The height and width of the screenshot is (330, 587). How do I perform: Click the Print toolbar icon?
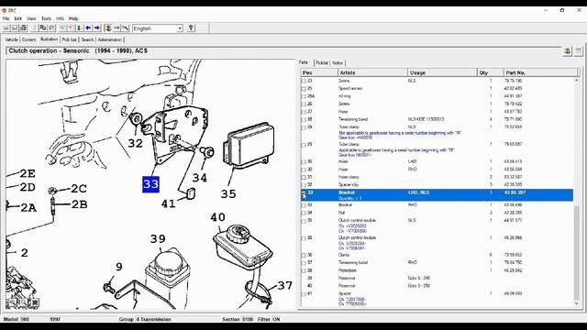click(x=23, y=28)
